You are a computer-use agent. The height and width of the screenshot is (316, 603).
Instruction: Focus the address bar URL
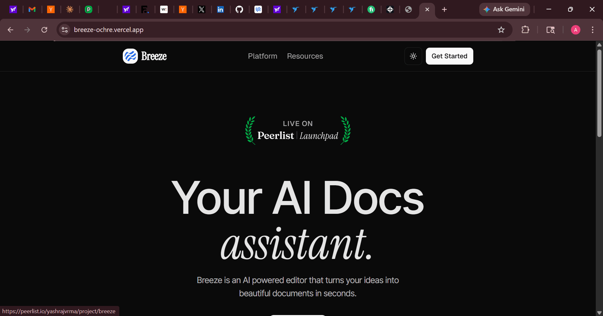pyautogui.click(x=109, y=30)
